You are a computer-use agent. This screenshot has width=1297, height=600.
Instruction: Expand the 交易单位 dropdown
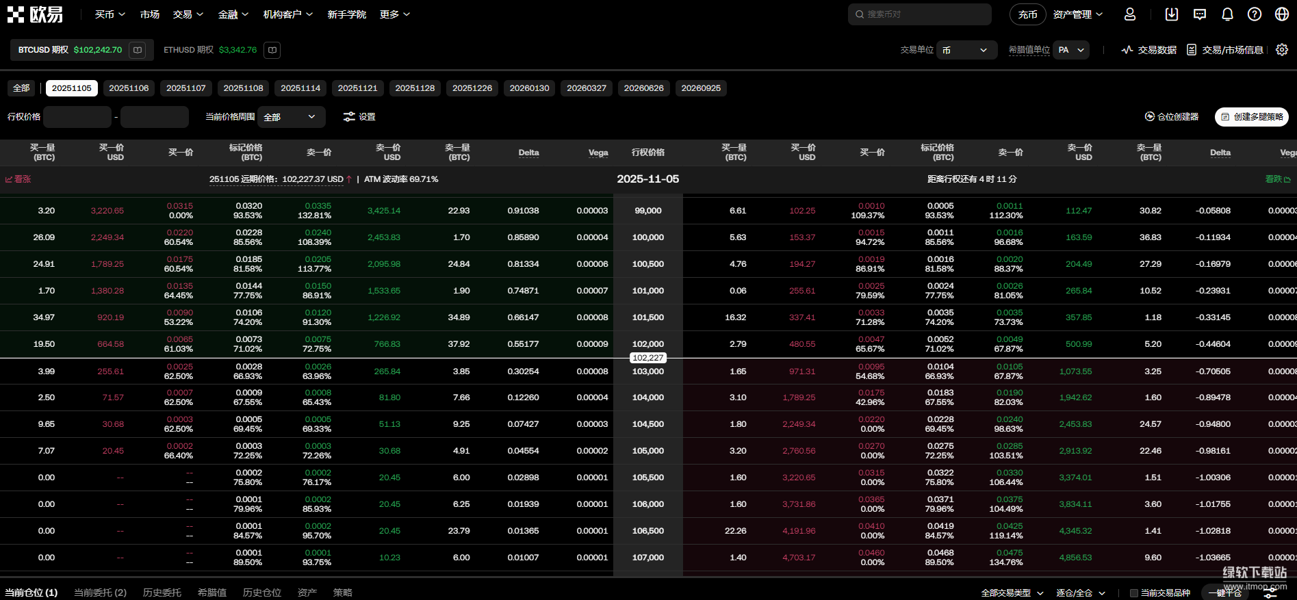pyautogui.click(x=966, y=50)
